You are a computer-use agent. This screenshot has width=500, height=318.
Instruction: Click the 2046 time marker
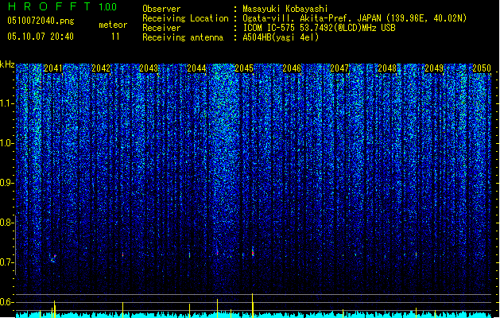pyautogui.click(x=292, y=68)
